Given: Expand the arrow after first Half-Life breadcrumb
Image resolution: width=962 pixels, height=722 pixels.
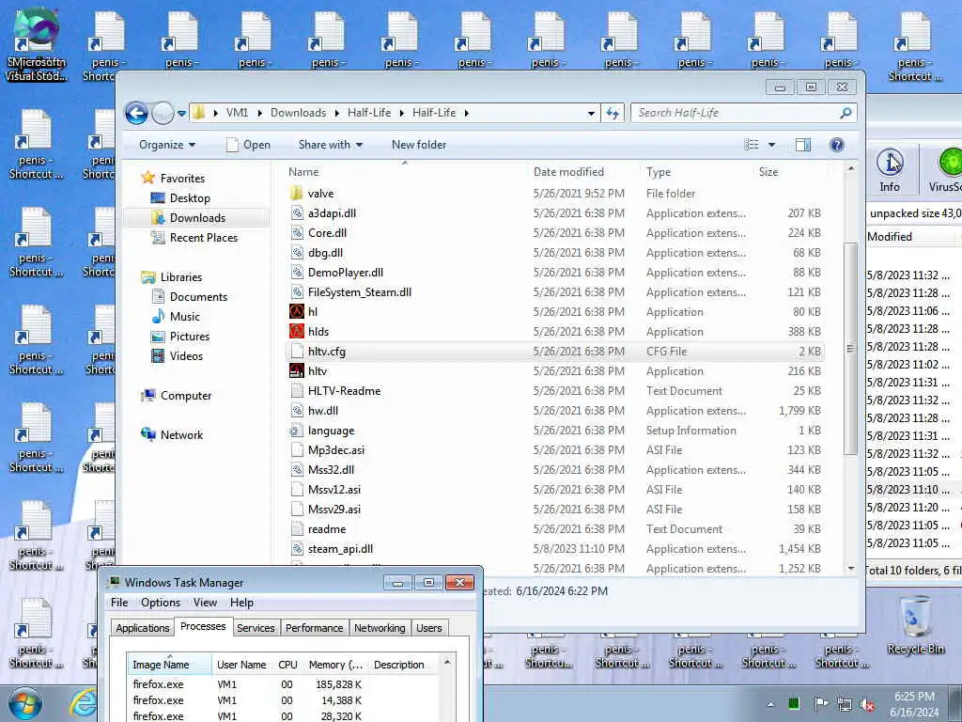Looking at the screenshot, I should coord(402,113).
